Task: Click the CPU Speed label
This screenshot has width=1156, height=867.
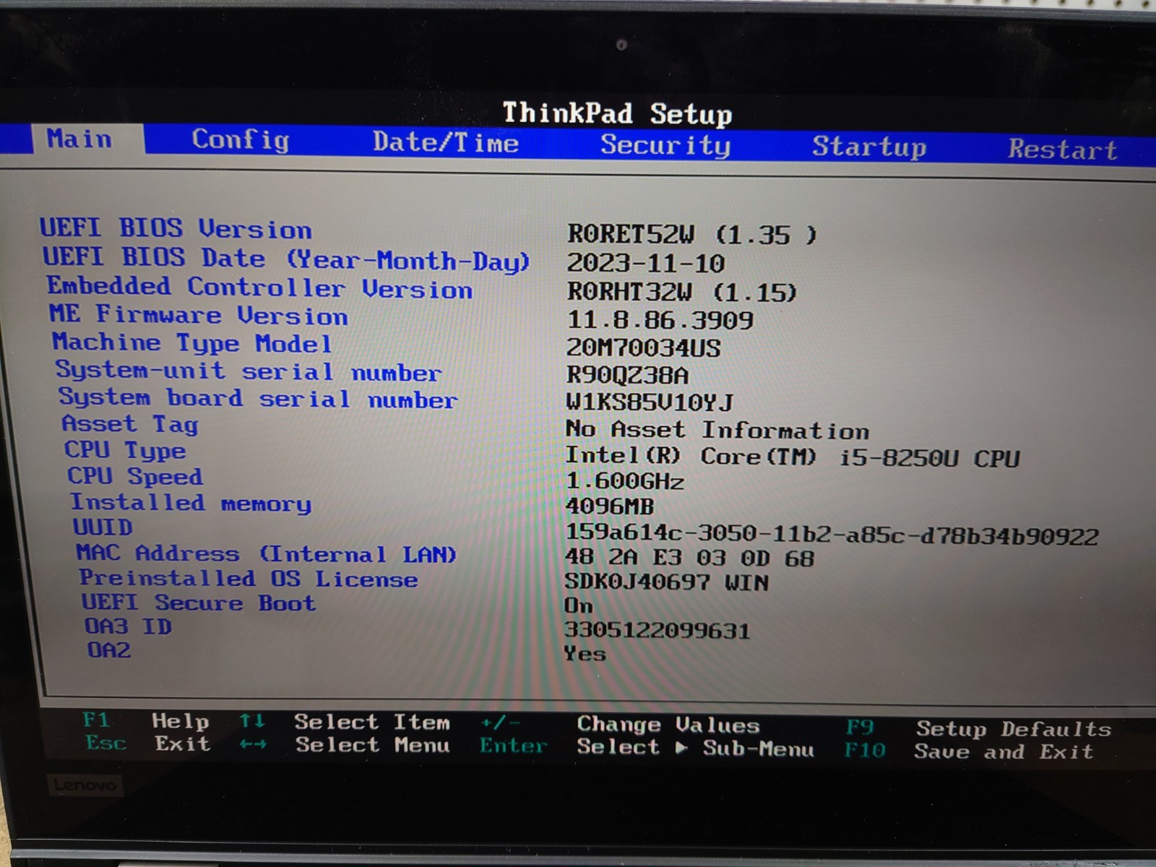Action: point(135,477)
